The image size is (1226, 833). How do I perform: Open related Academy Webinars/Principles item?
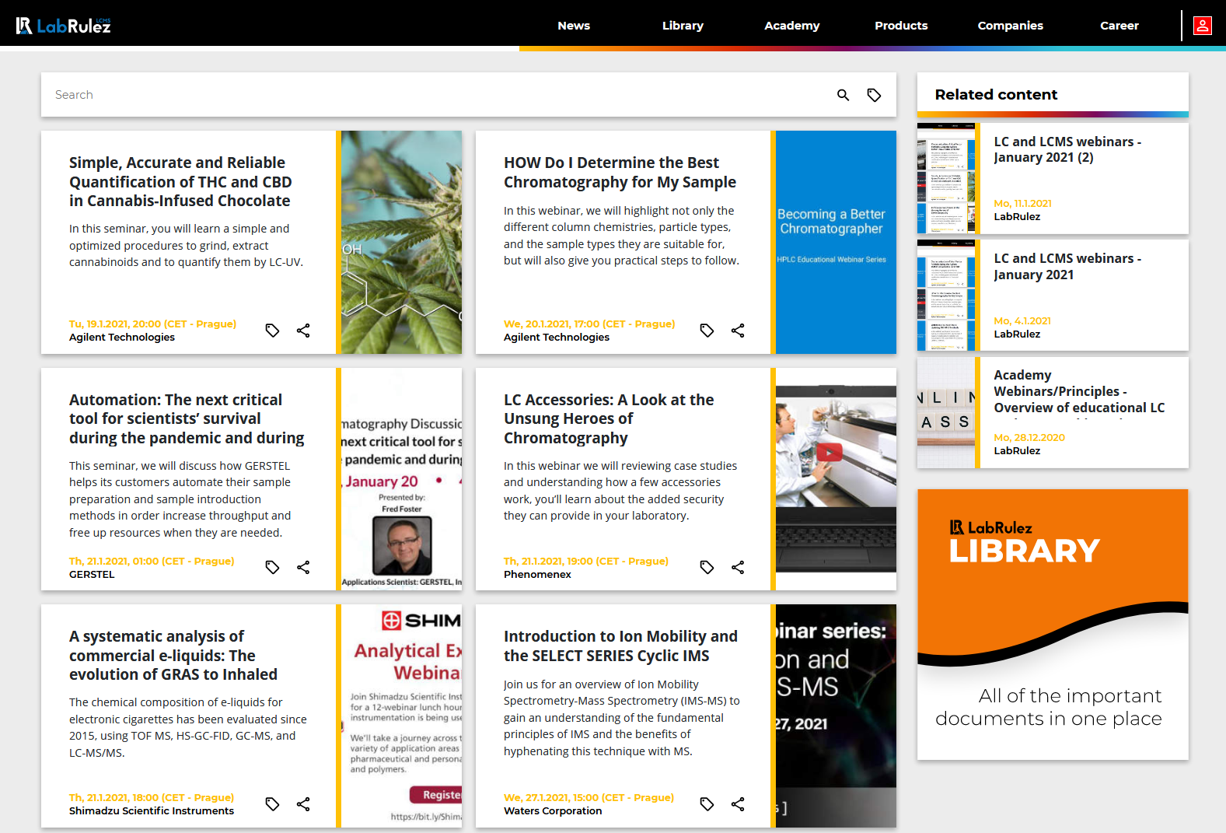tap(1079, 392)
